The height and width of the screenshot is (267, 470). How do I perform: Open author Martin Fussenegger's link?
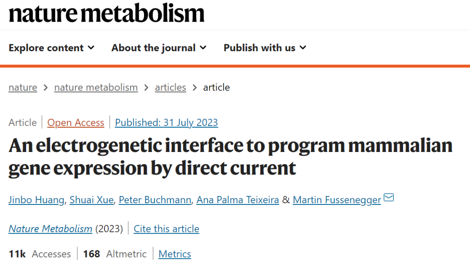tap(337, 200)
